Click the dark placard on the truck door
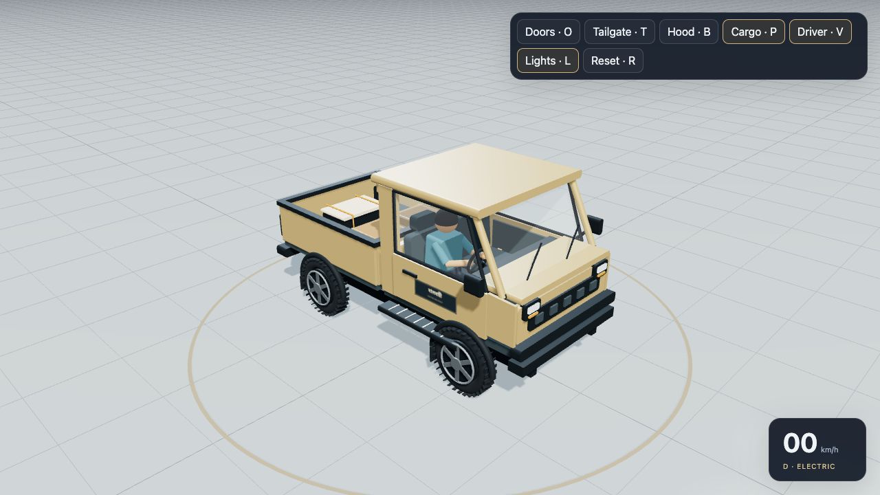Viewport: 880px width, 495px height. [435, 296]
